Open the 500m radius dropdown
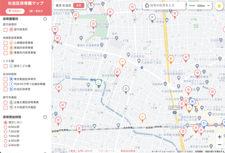The height and width of the screenshot is (153, 225). tap(203, 6)
